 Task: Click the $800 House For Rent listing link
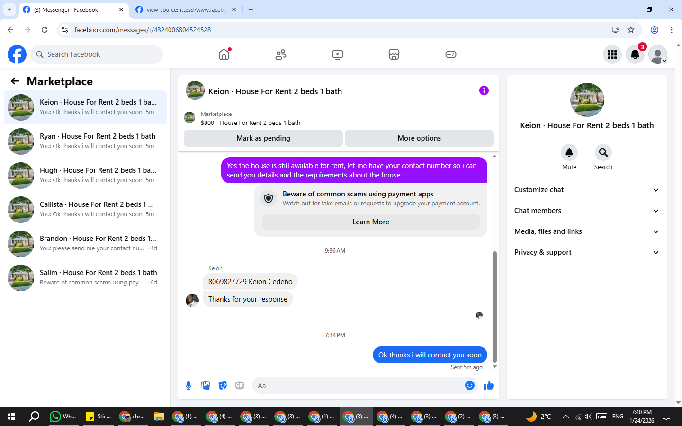251,123
